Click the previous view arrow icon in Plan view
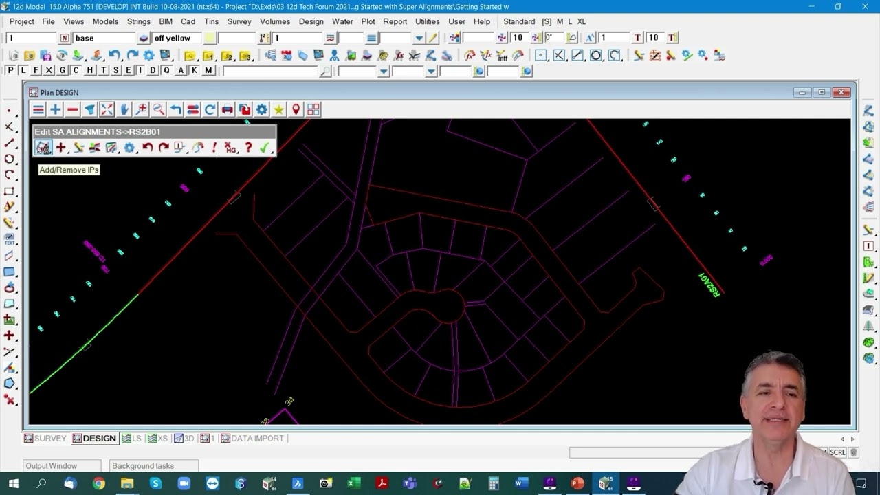 tap(176, 110)
